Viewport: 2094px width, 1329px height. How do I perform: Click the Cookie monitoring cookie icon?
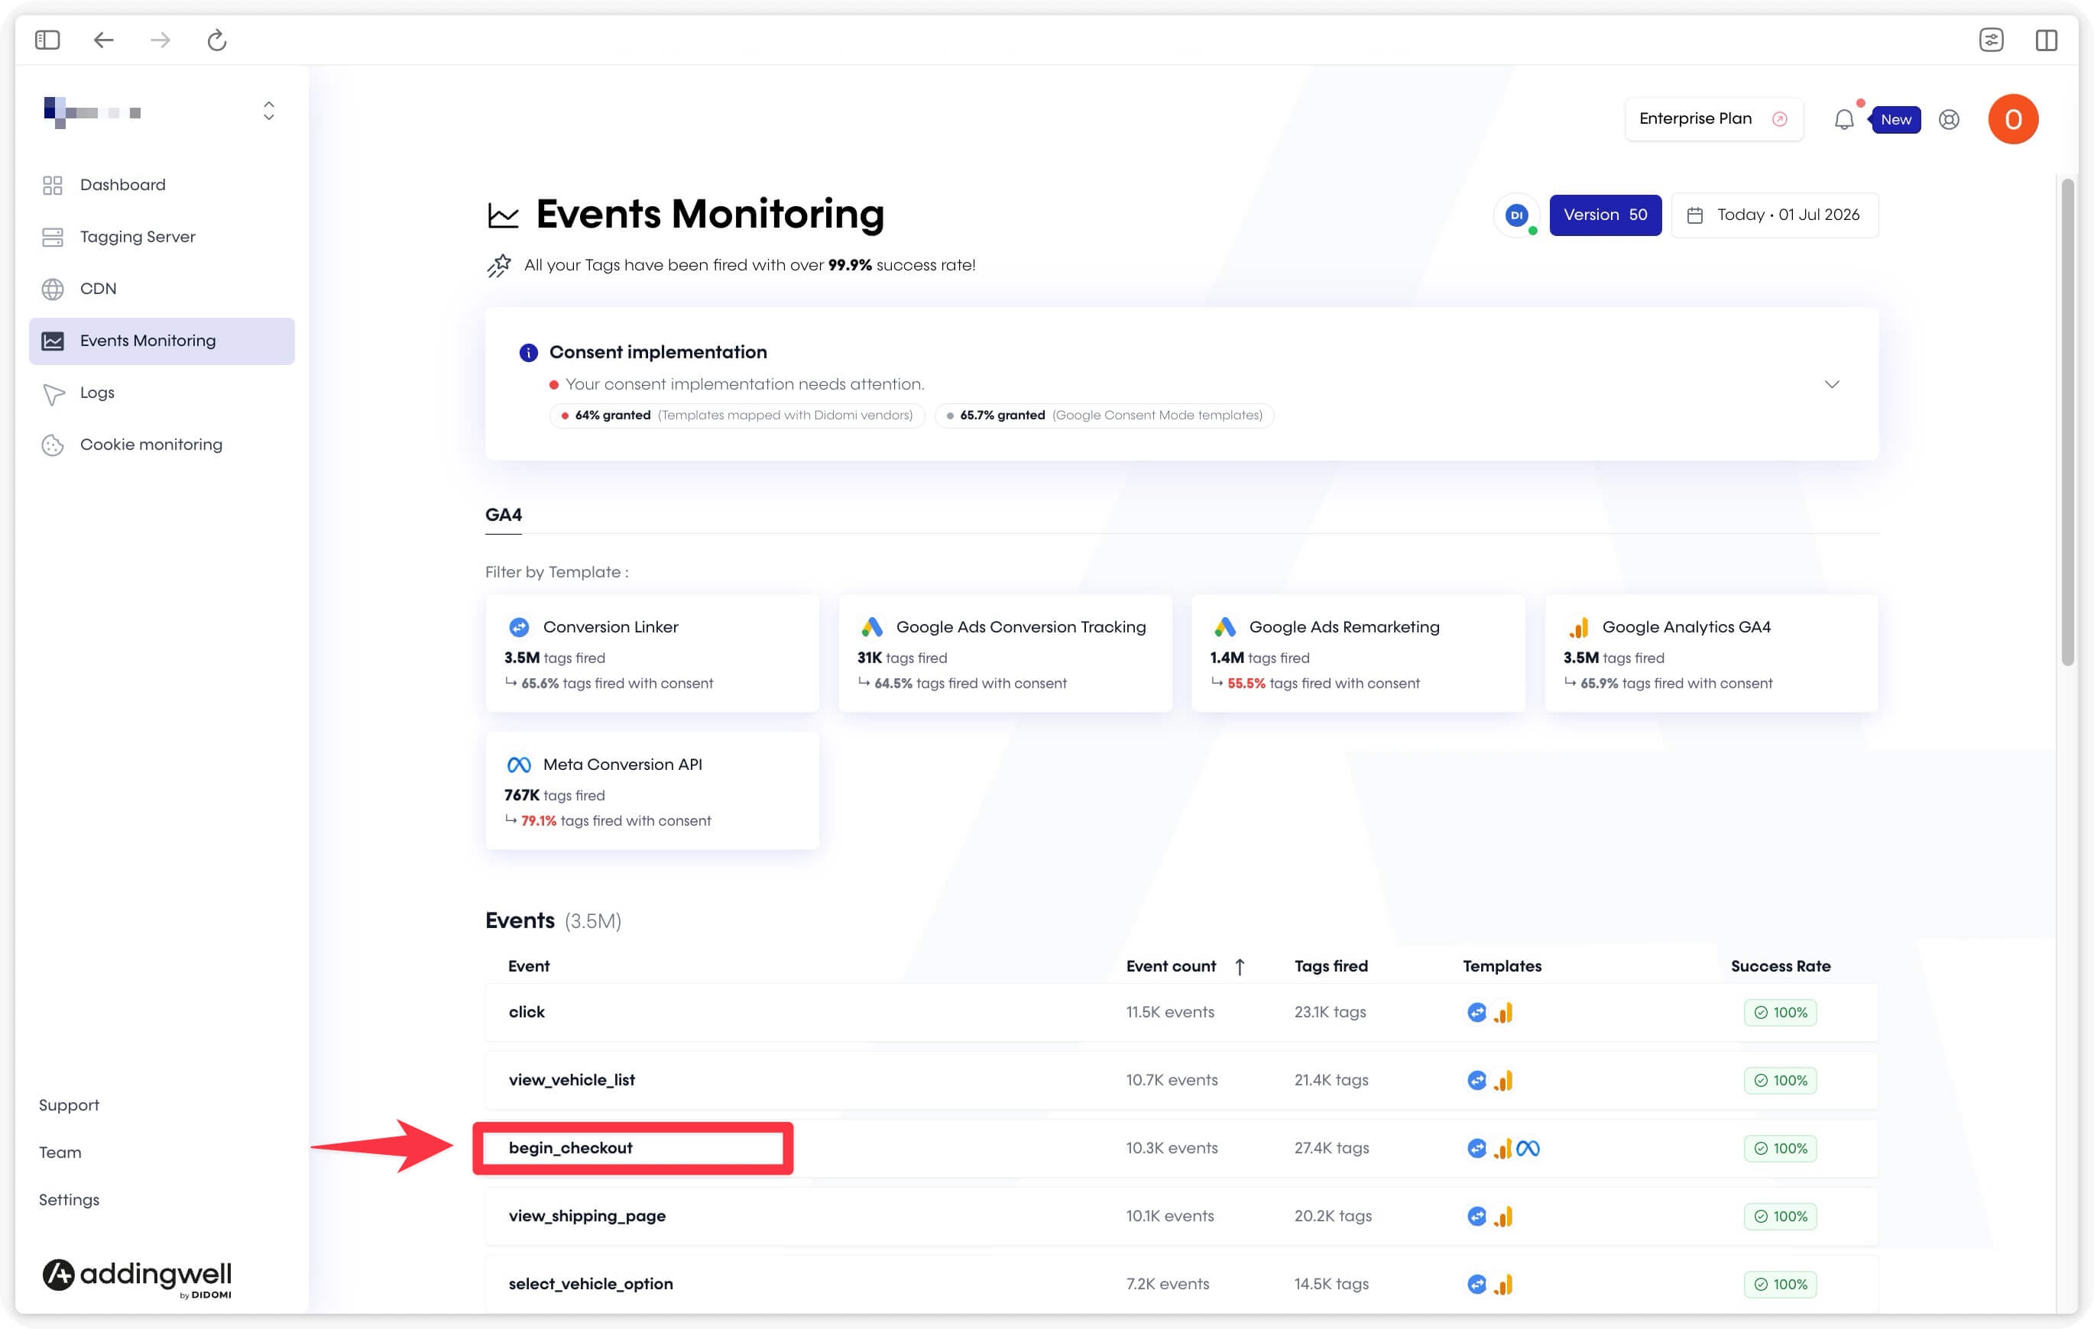click(53, 445)
